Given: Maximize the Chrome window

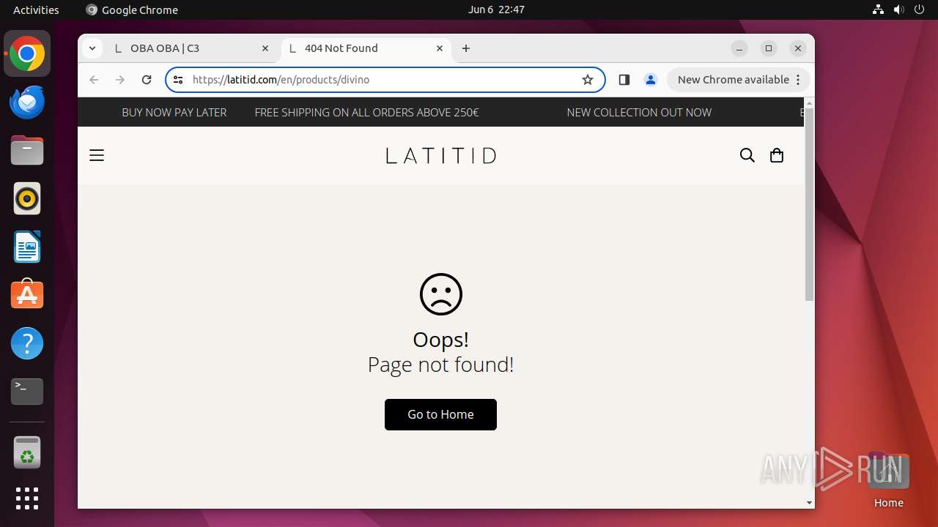Looking at the screenshot, I should click(x=769, y=48).
